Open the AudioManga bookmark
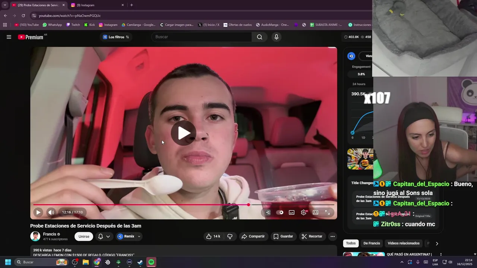 pos(272,25)
